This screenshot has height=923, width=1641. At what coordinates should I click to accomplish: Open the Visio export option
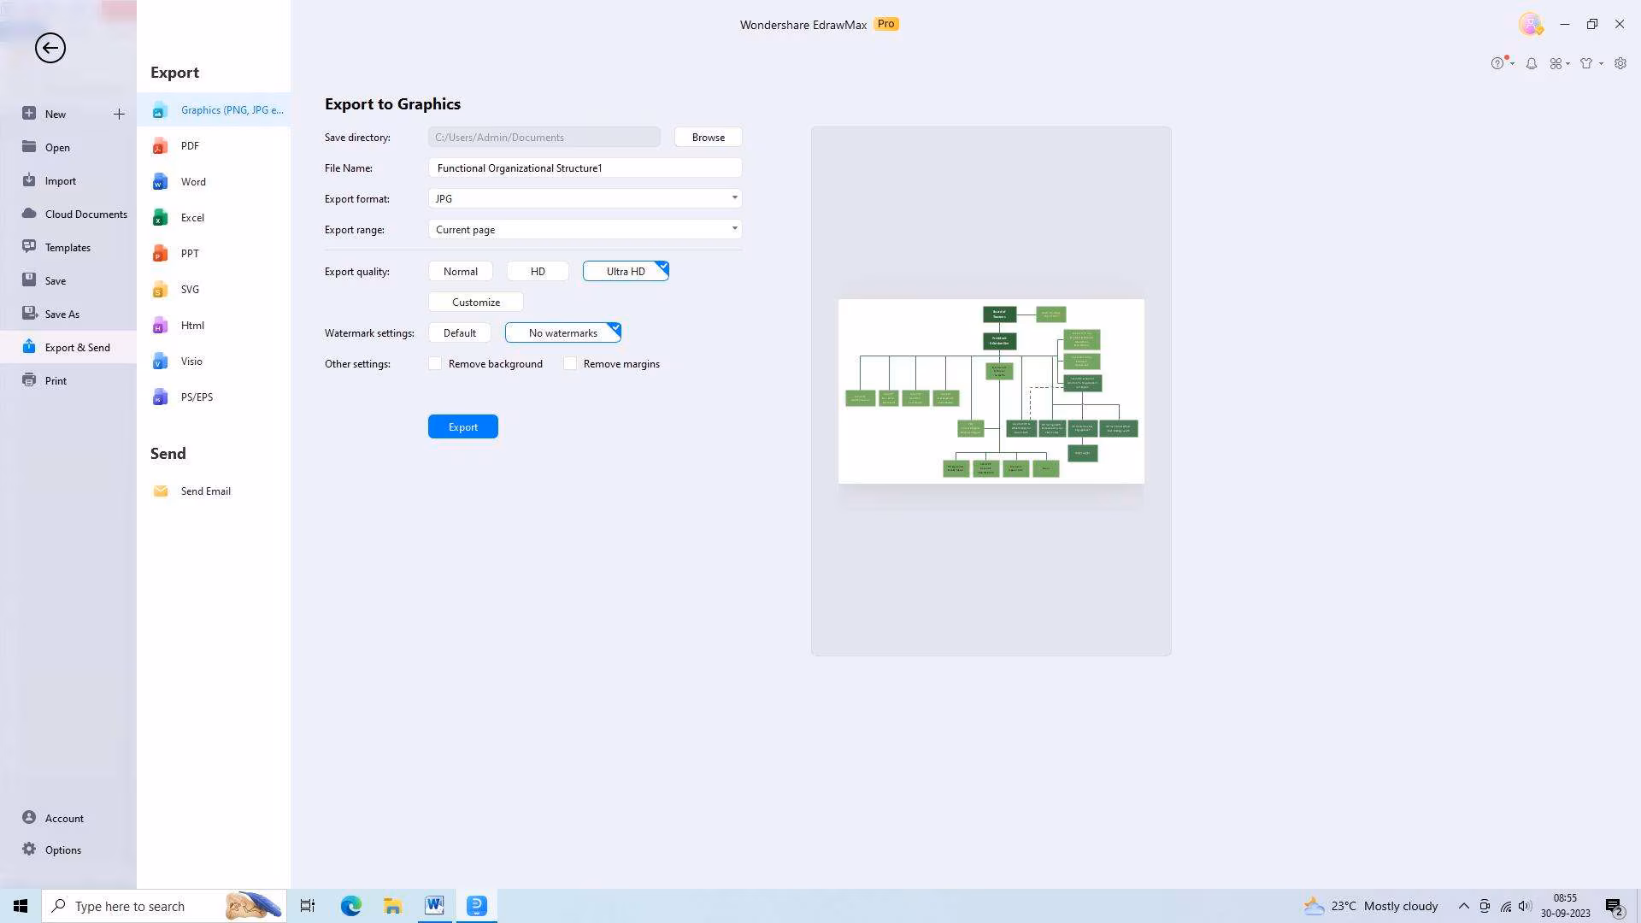191,362
